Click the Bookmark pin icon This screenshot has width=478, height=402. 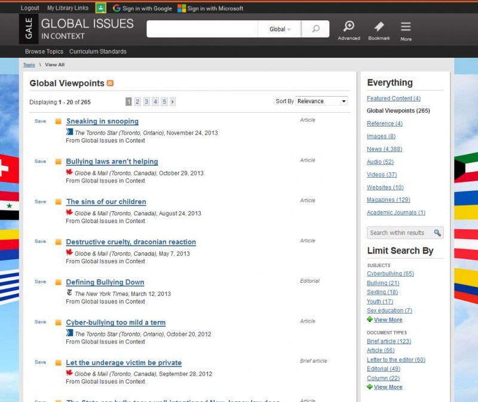[379, 26]
